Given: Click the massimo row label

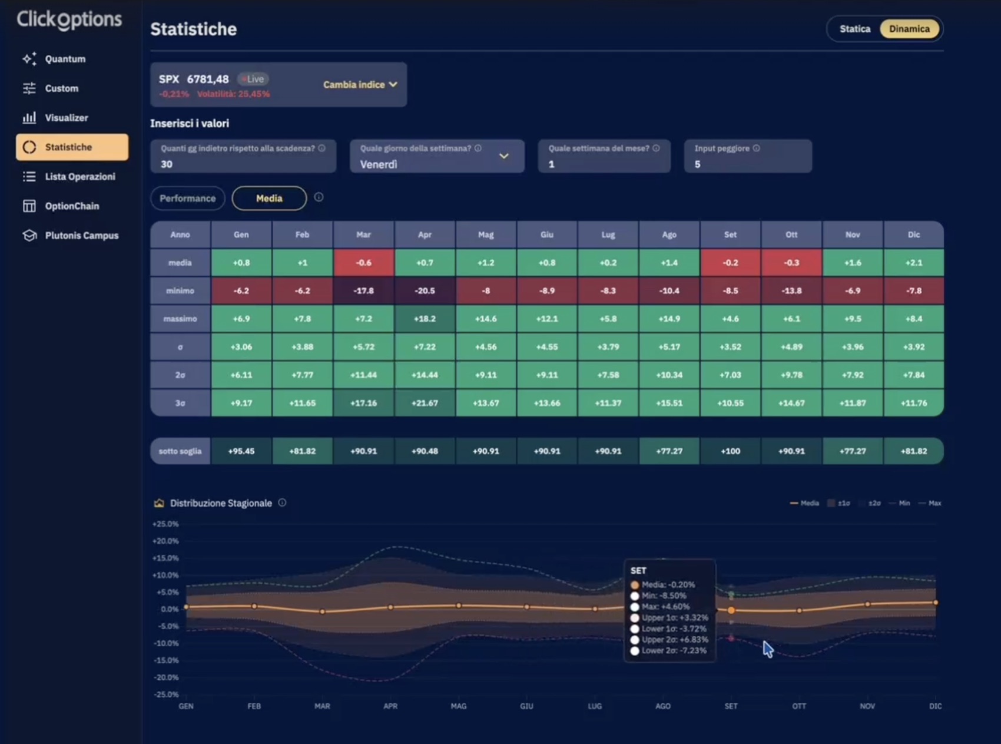Looking at the screenshot, I should click(180, 319).
